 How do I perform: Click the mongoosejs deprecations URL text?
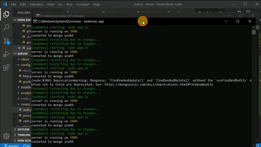159,85
